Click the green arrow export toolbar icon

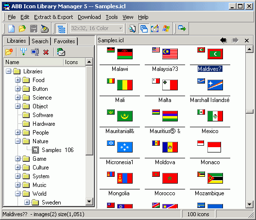pos(182,28)
